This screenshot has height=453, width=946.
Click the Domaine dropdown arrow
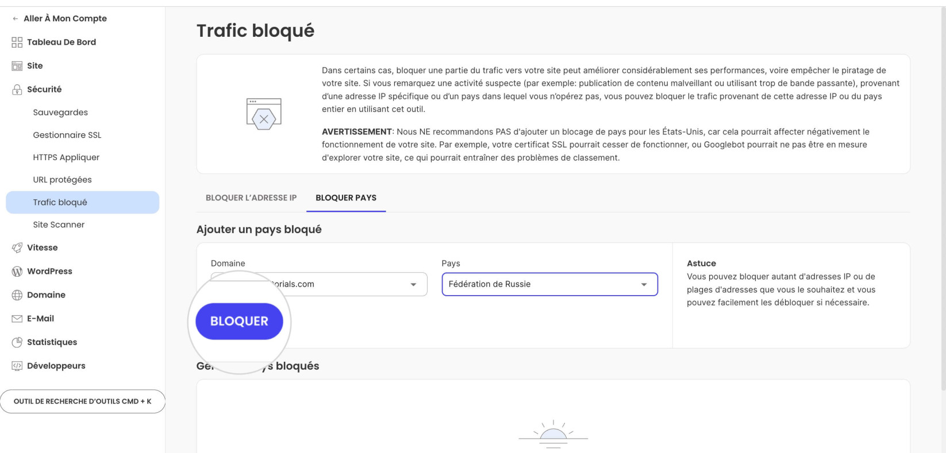coord(413,285)
